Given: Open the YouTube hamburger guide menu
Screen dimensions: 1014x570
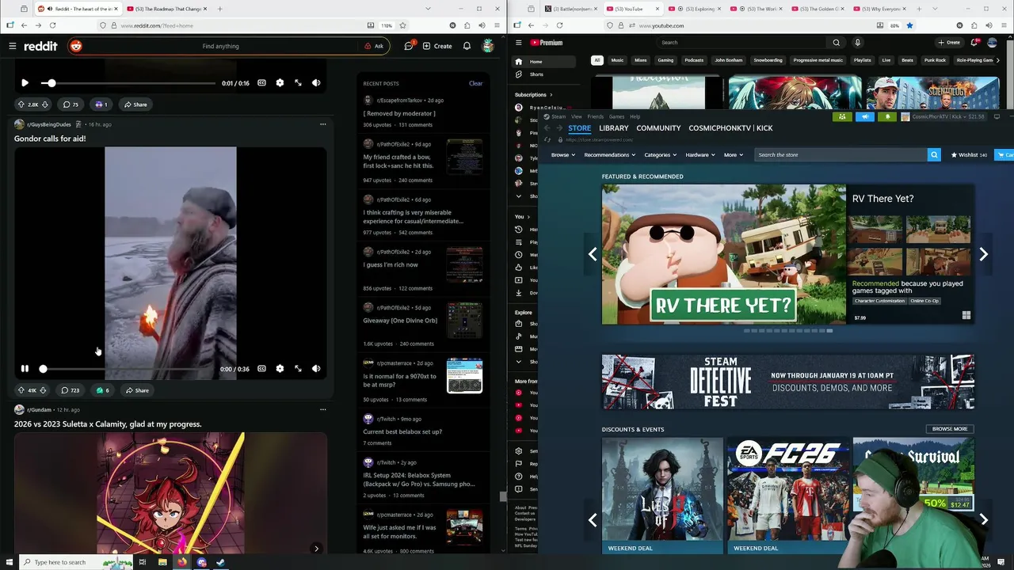Looking at the screenshot, I should pyautogui.click(x=518, y=43).
